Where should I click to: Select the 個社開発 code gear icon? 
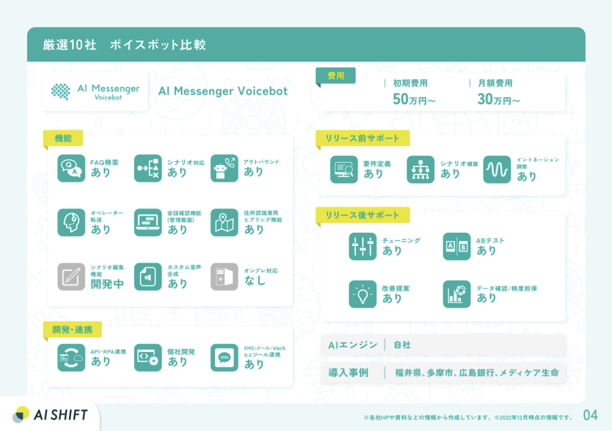(147, 357)
